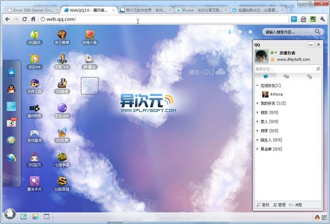Click the 查找 find button in QQ panel

[x=263, y=205]
